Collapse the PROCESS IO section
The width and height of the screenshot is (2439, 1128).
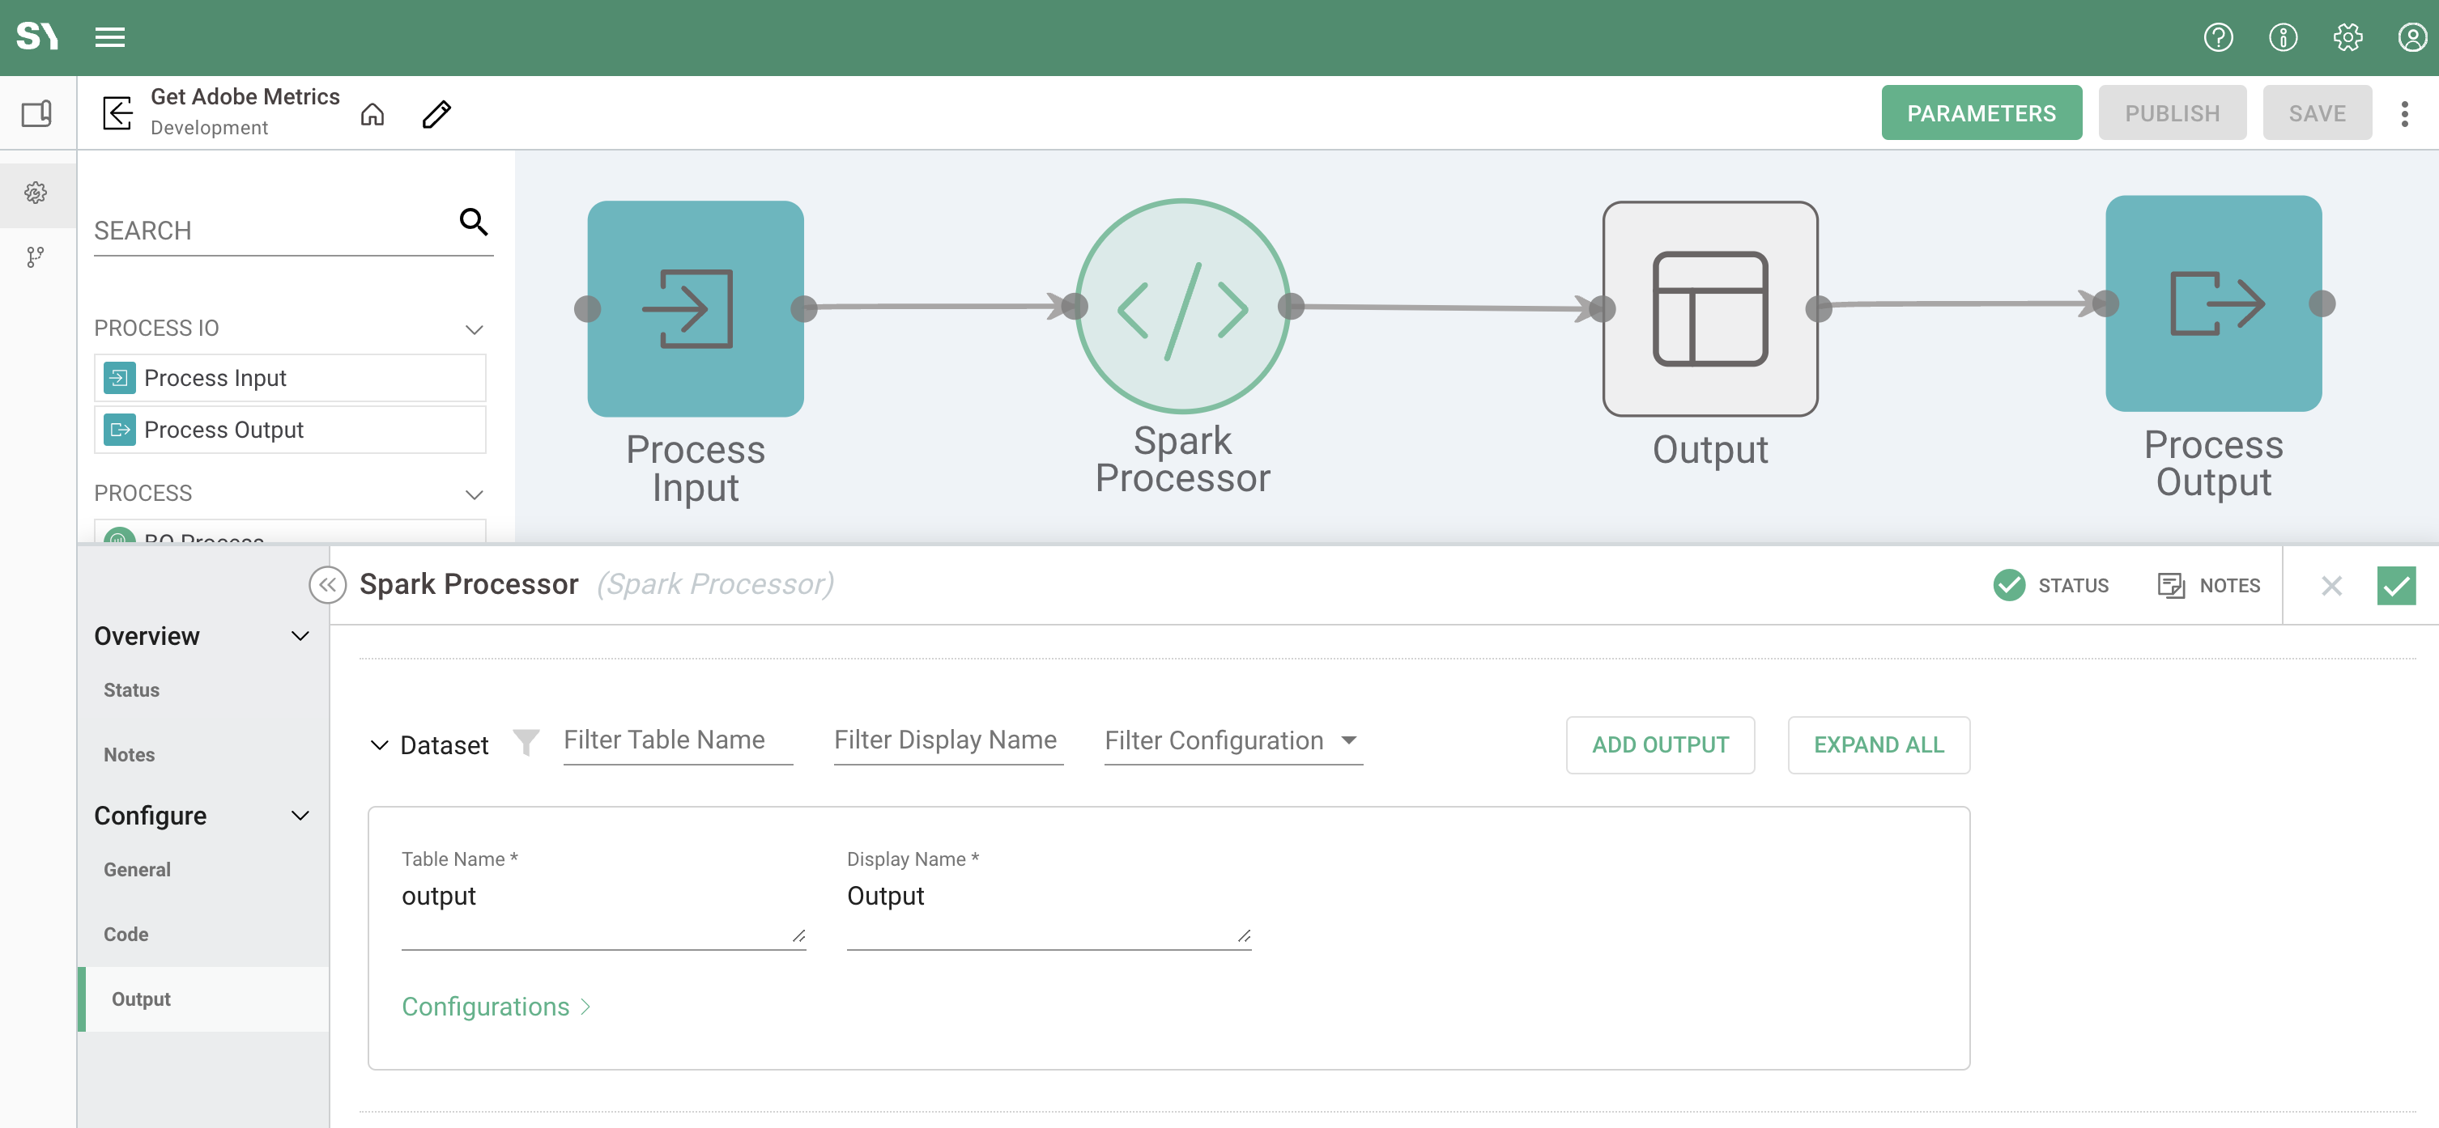point(475,329)
